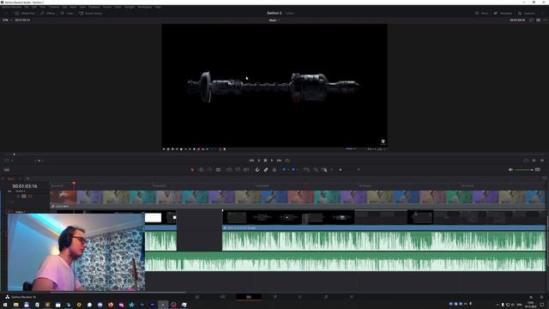The height and width of the screenshot is (309, 549).
Task: Open the Timeline menu
Action: [x=53, y=7]
